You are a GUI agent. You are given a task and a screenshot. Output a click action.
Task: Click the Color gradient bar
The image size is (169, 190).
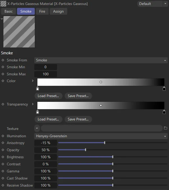click(101, 82)
